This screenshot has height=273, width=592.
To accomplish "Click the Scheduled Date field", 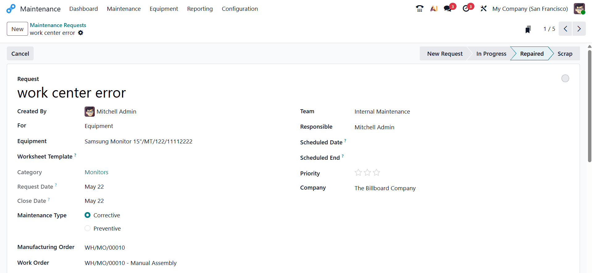I will [461, 142].
